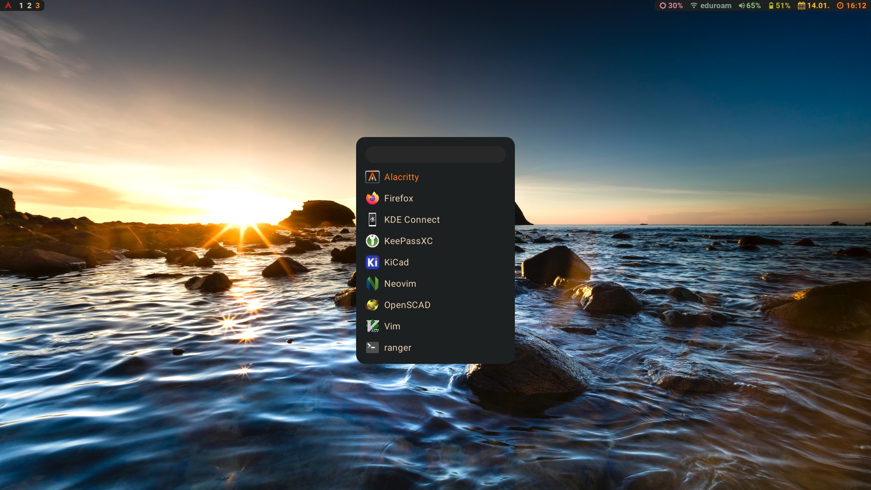Switch to workspace 2
Viewport: 871px width, 490px height.
(29, 5)
